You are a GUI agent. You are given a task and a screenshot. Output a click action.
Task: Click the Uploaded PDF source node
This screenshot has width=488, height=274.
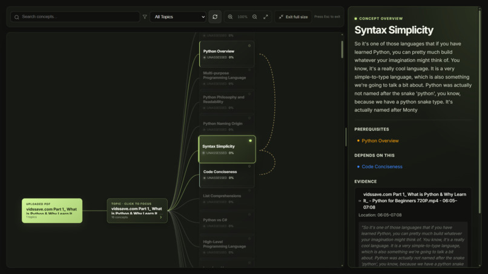[x=52, y=210]
